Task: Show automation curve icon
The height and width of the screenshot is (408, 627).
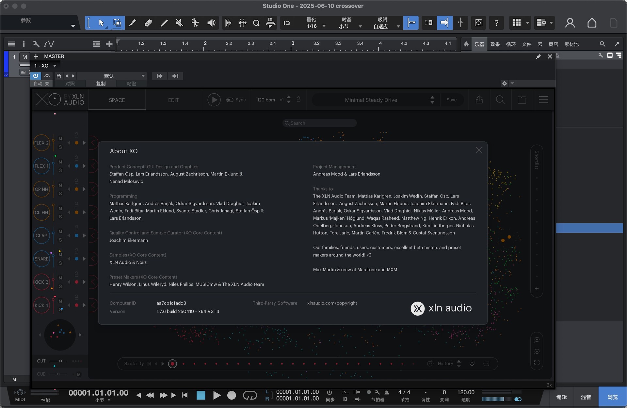Action: tap(49, 44)
